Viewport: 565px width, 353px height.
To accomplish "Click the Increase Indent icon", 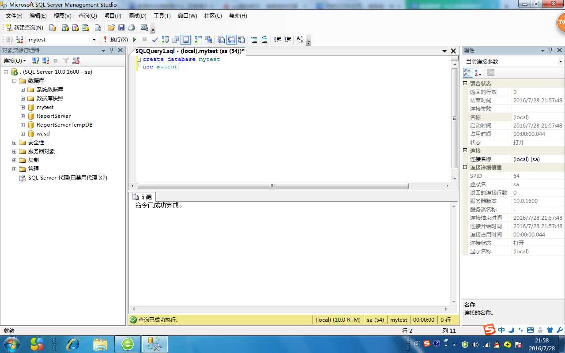I will [287, 40].
